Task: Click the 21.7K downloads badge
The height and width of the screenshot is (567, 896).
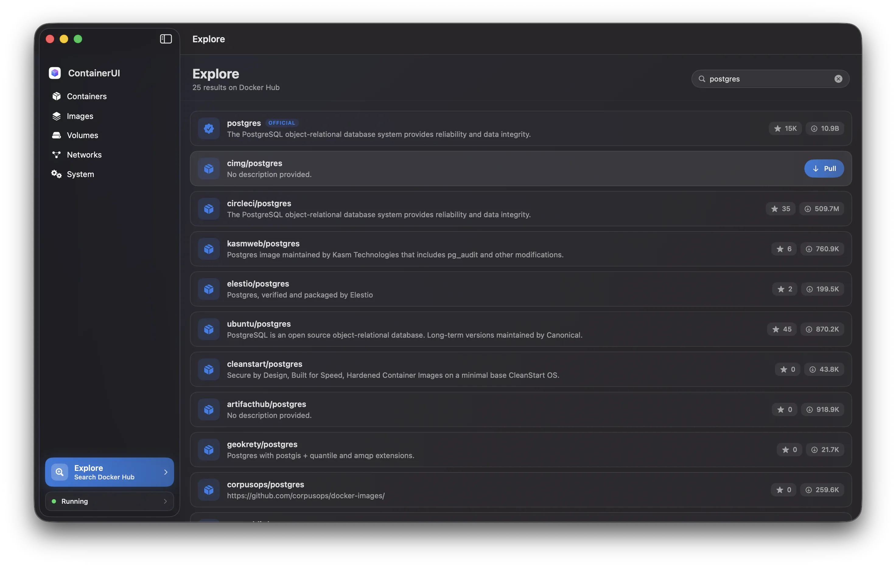Action: (x=825, y=450)
